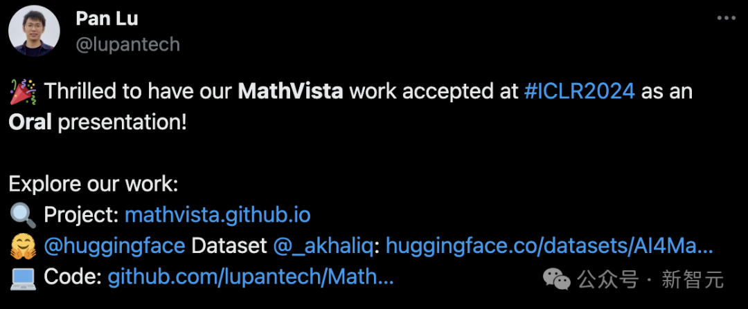Click the bold Oral word
Screen dimensions: 748x309
[x=30, y=122]
